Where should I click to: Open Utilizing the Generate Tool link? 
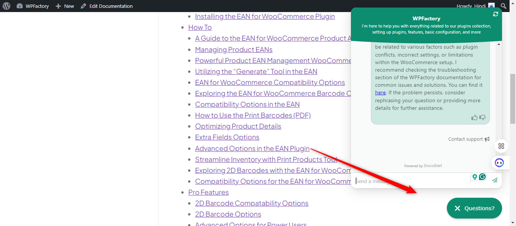pos(256,71)
